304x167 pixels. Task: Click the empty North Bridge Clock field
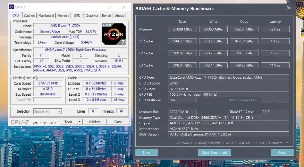click(275, 100)
